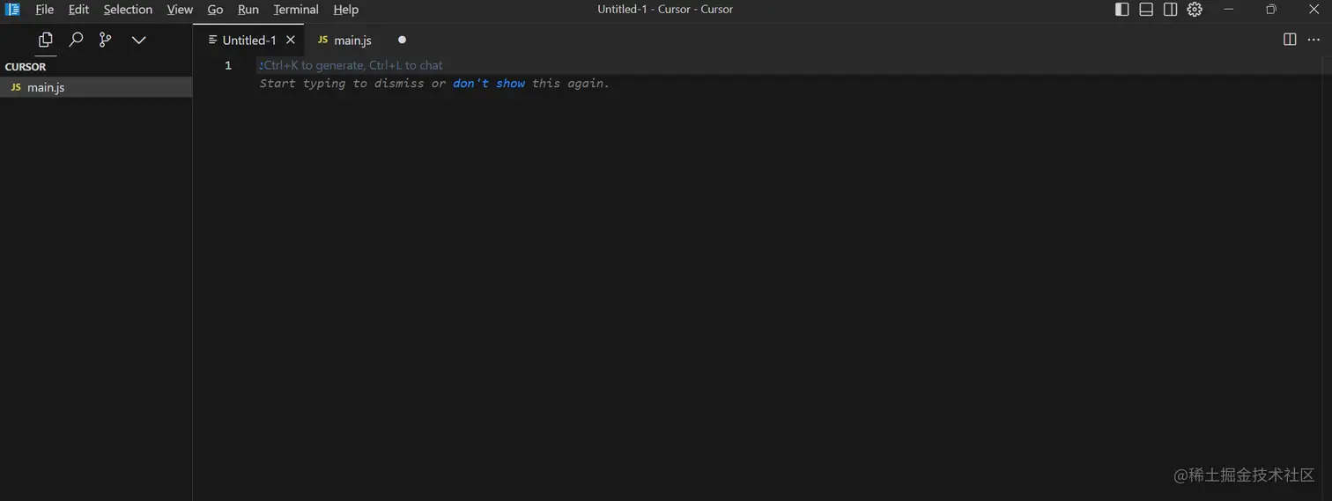This screenshot has width=1332, height=501.
Task: Click the "don't show" link
Action: pos(489,84)
